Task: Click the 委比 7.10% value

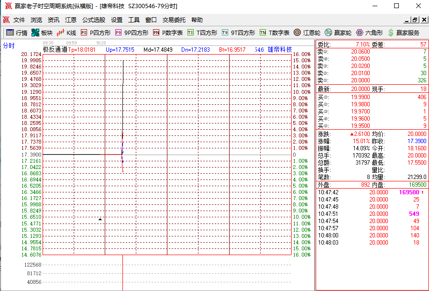Action: (363, 45)
